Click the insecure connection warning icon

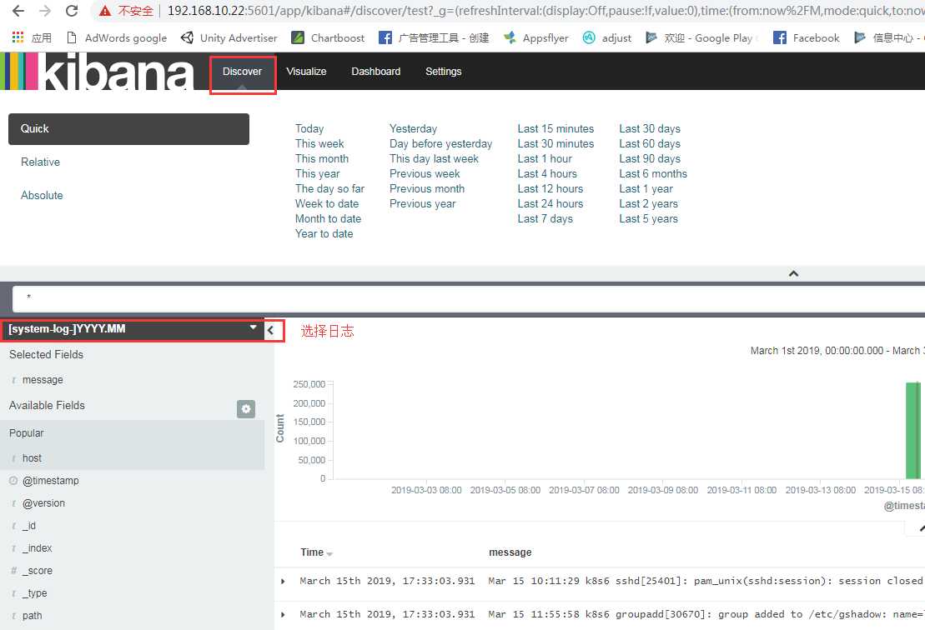pos(105,11)
